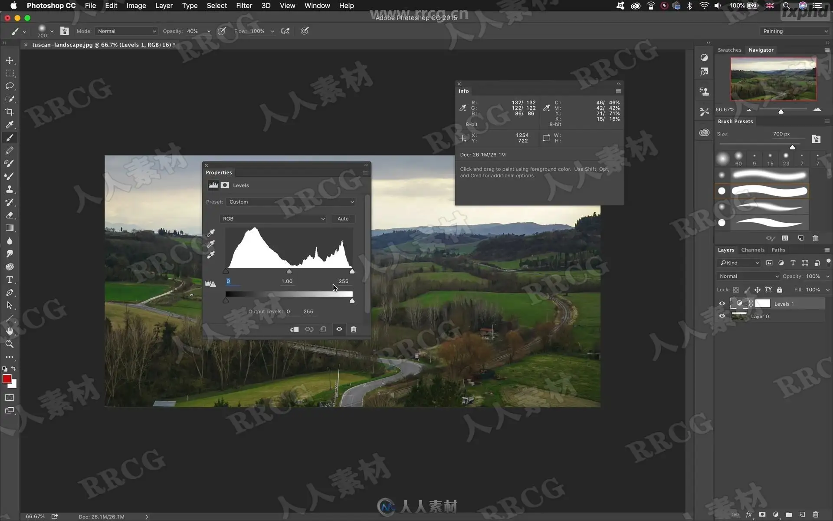This screenshot has height=521, width=833.
Task: Select the Clone Stamp tool
Action: (x=10, y=189)
